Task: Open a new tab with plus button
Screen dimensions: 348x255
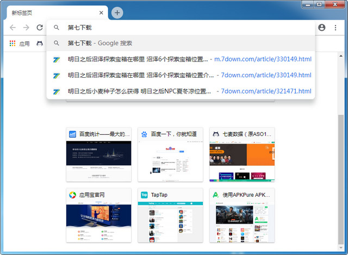Action: (117, 13)
